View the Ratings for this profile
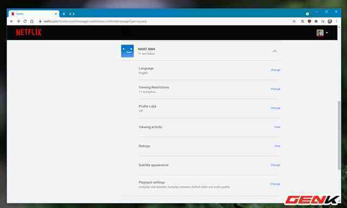Screen dimensions: 347x208 pos(277,146)
